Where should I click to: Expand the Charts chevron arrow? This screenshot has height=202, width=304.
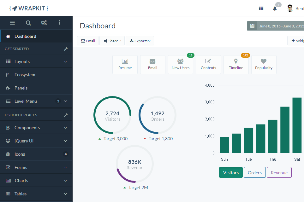tap(66, 181)
